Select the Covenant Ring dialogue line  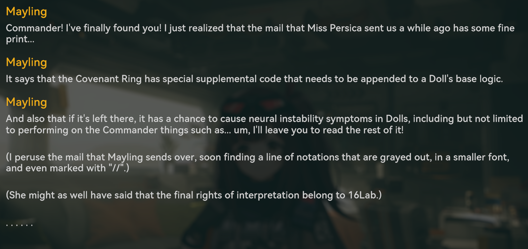pyautogui.click(x=254, y=79)
